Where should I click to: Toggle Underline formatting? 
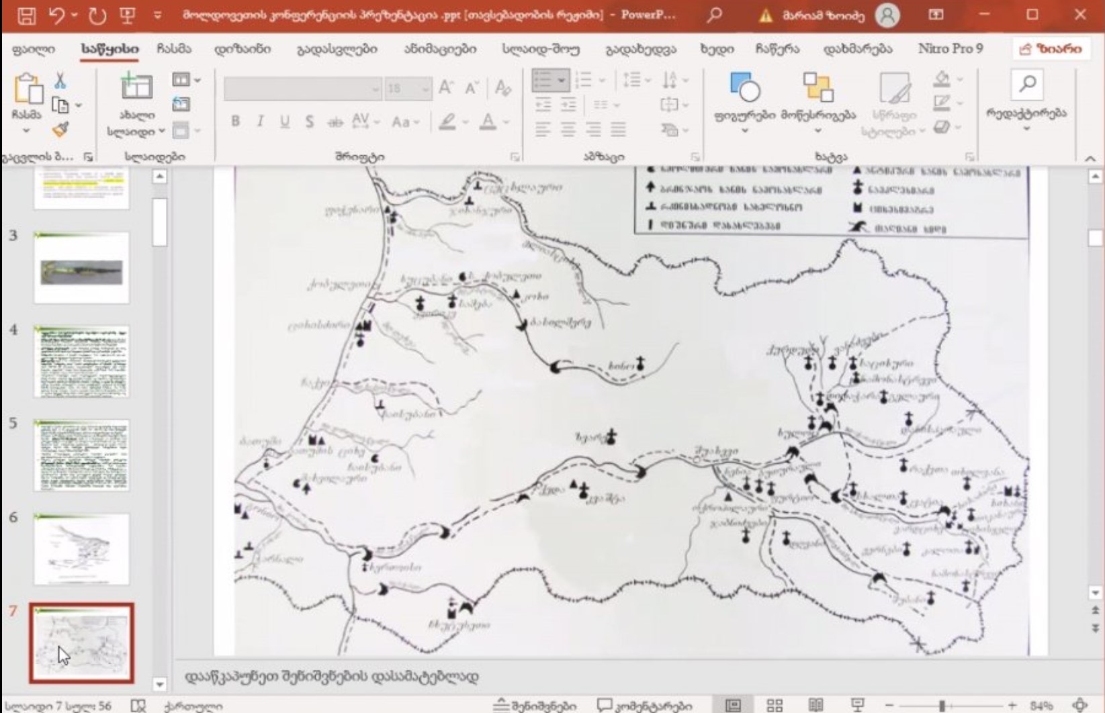point(285,122)
